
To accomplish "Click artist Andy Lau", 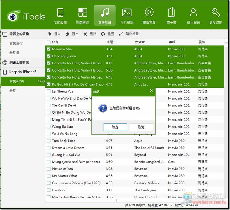I will 141,84.
